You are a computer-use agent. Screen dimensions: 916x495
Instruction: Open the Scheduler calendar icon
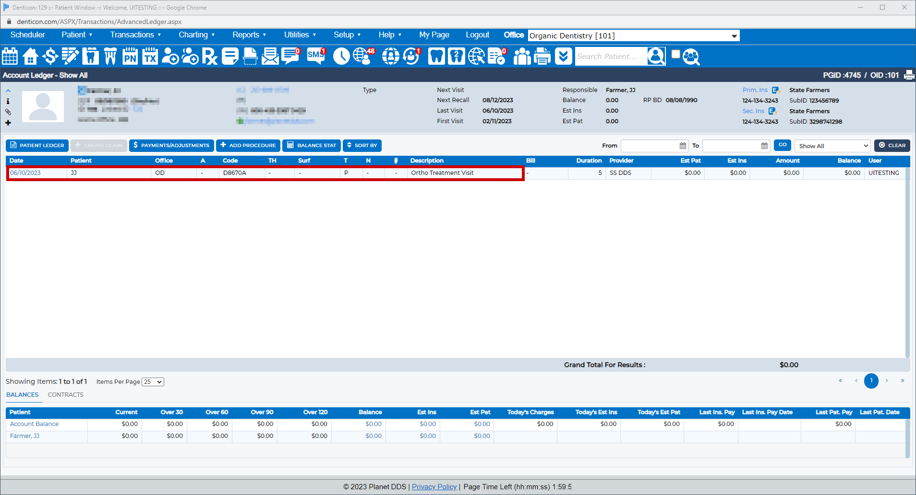click(10, 57)
